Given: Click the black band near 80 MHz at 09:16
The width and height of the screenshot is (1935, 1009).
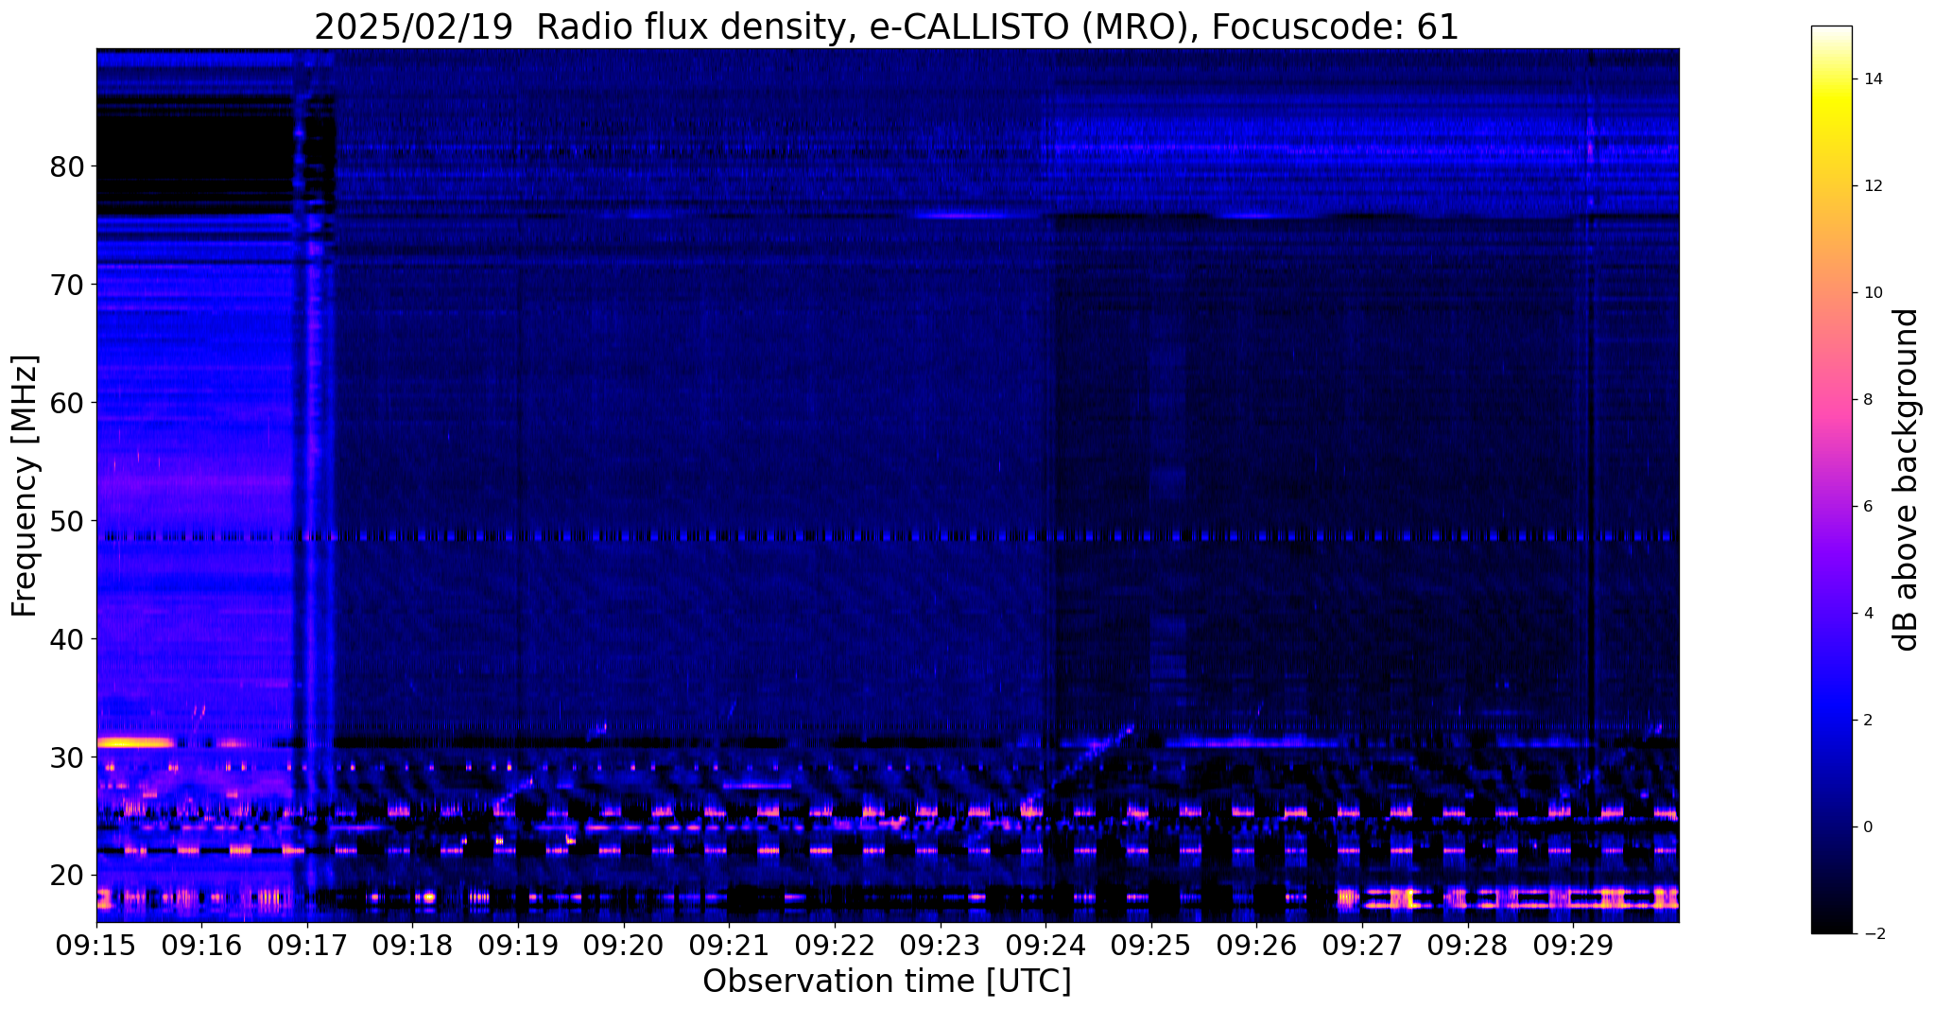Looking at the screenshot, I should point(194,154).
